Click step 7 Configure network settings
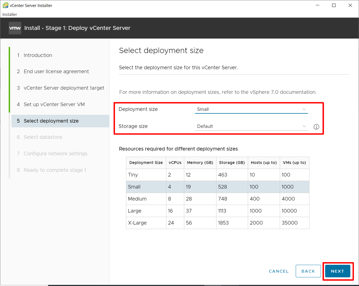The width and height of the screenshot is (359, 286). click(x=60, y=154)
